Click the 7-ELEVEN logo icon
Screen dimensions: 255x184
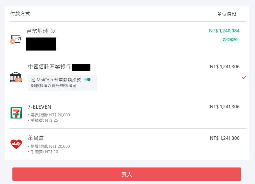(x=16, y=113)
